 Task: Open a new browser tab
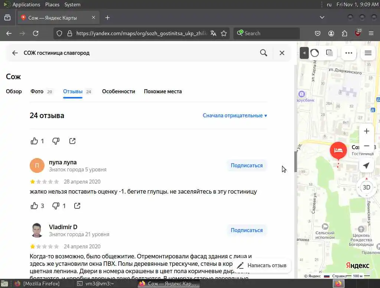(108, 18)
